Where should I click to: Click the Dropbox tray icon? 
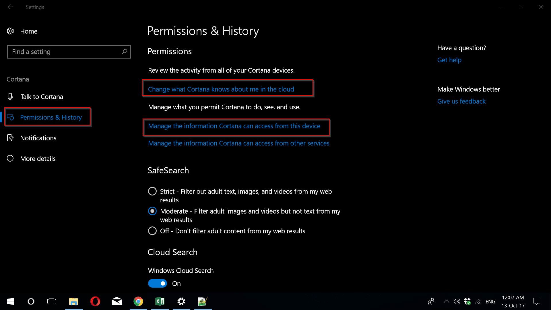467,301
